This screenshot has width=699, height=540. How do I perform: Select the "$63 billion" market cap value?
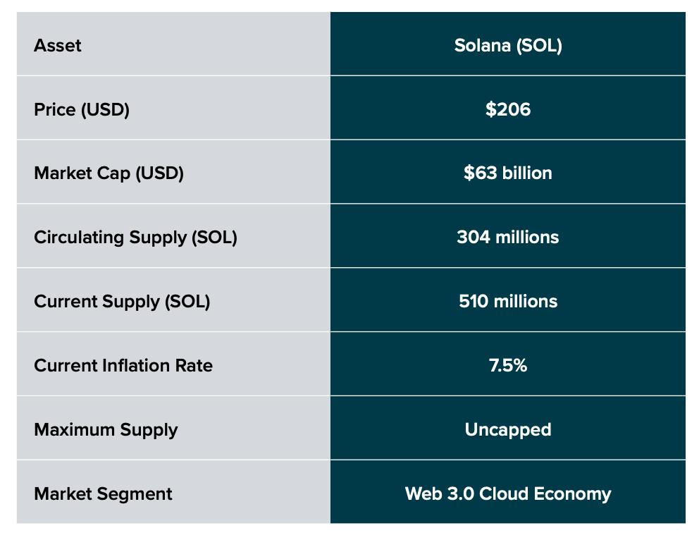coord(507,173)
